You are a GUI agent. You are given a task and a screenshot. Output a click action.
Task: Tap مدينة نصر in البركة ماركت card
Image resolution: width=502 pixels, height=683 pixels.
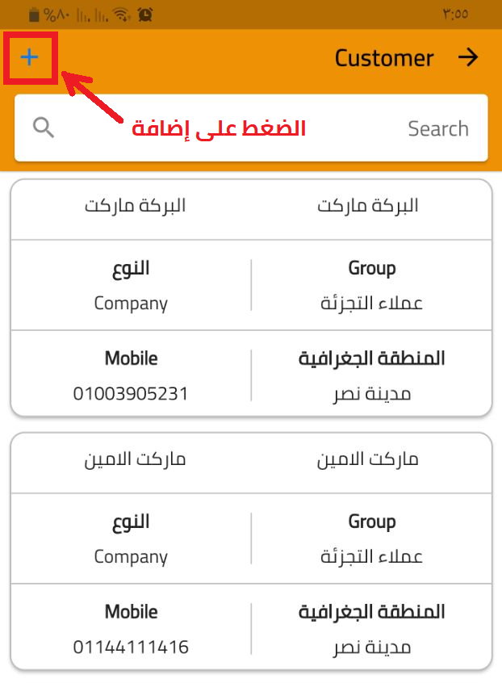(x=372, y=394)
